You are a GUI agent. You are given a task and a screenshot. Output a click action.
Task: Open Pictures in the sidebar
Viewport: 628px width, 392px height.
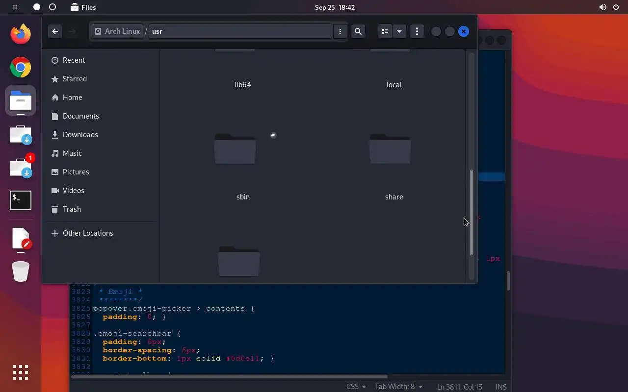click(x=102, y=172)
